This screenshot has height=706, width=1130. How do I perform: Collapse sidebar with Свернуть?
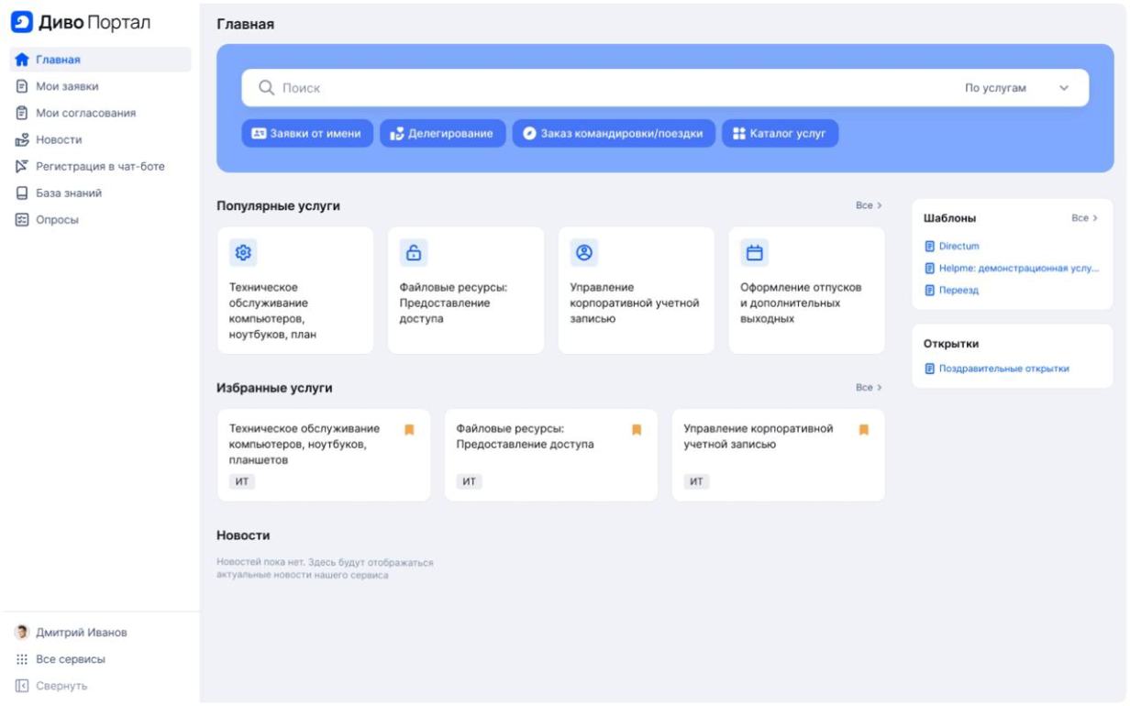click(61, 686)
